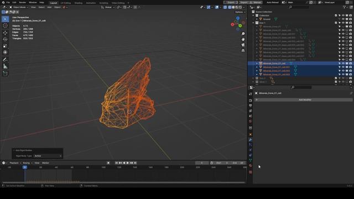Image resolution: width=354 pixels, height=199 pixels.
Task: Select the Scale tool
Action: (x=5, y=46)
